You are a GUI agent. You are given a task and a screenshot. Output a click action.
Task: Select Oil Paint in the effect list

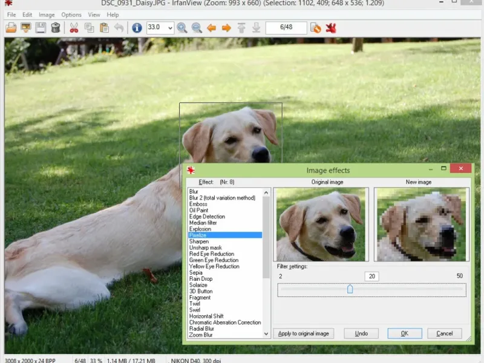198,211
